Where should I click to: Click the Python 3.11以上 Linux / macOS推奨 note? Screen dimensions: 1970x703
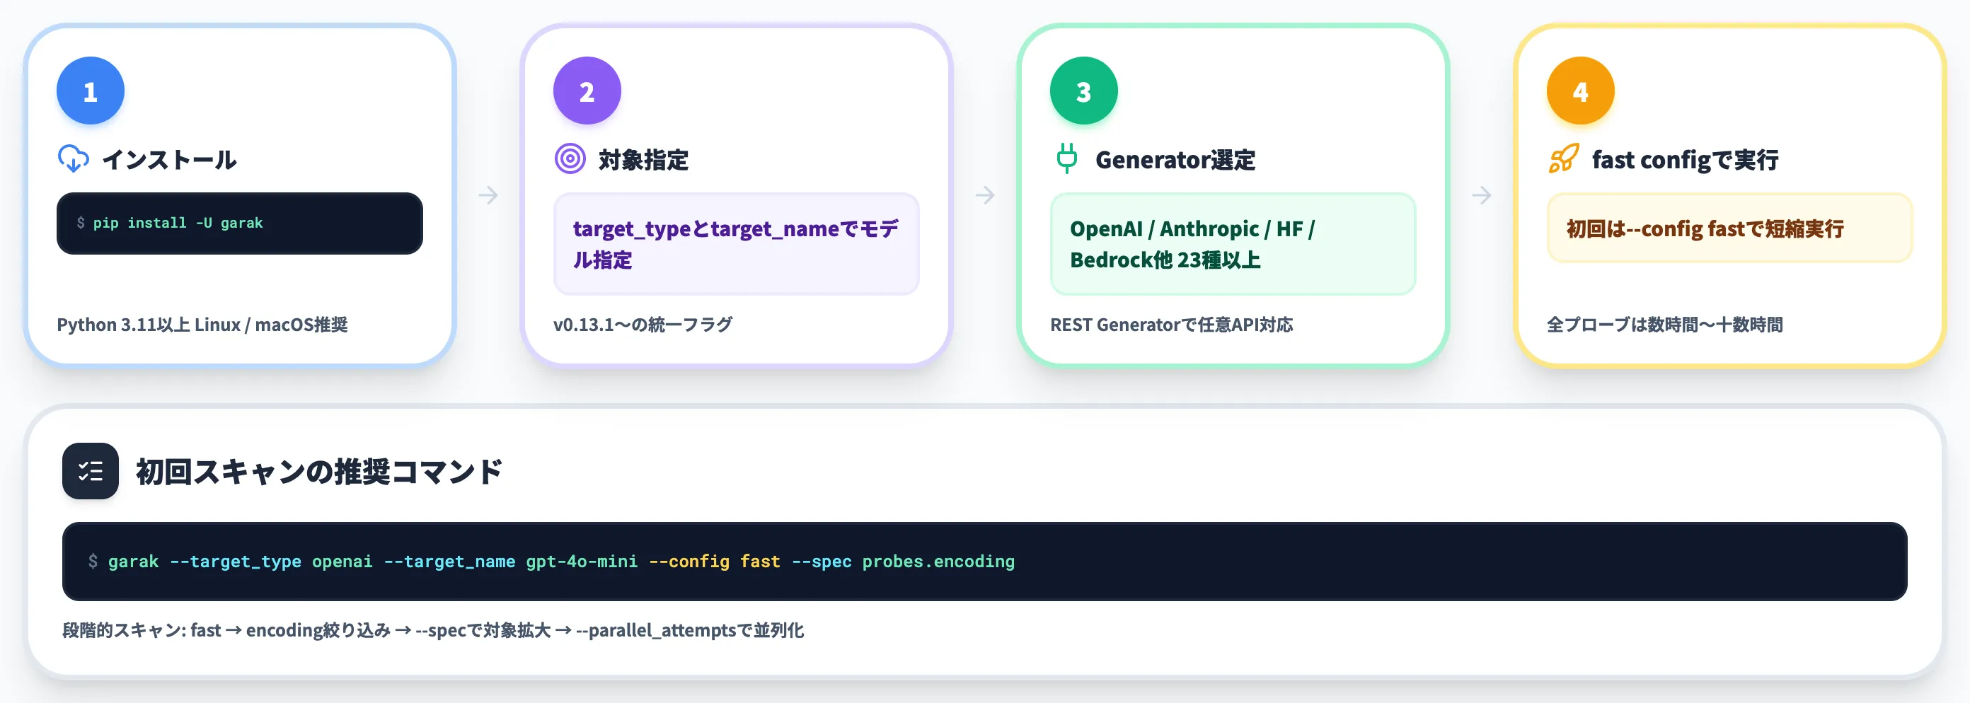(x=202, y=325)
